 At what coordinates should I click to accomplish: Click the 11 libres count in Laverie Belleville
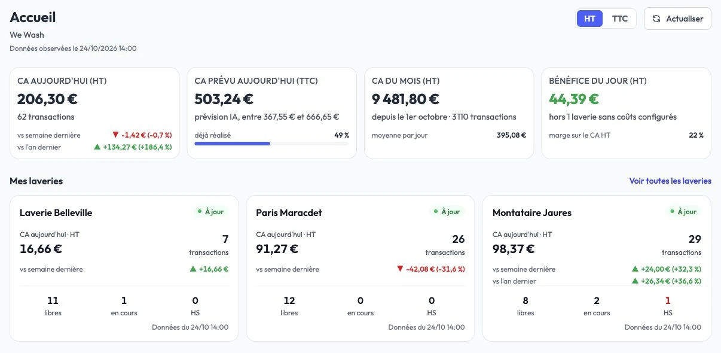coord(53,300)
